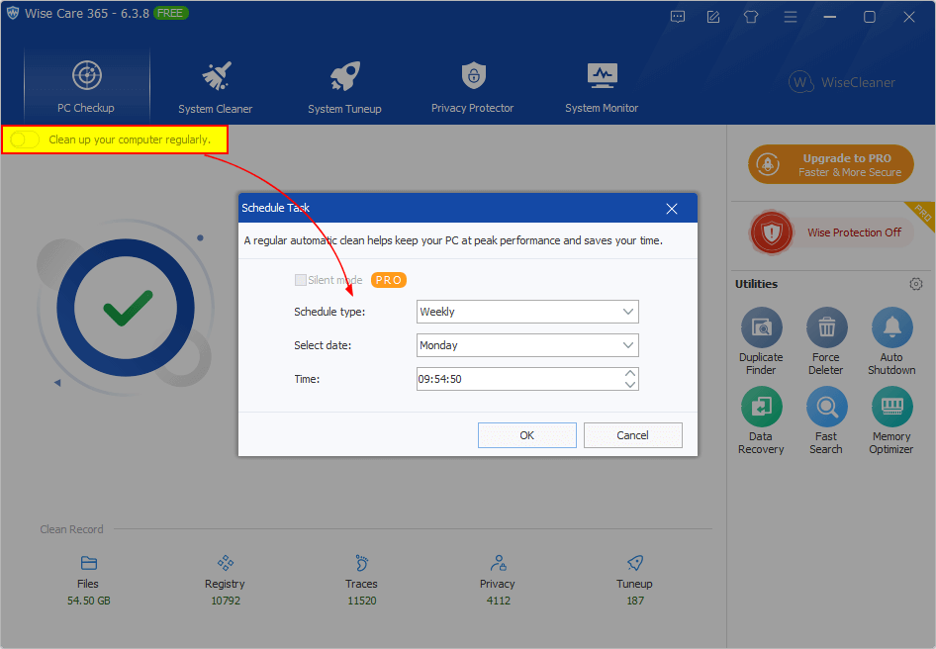
Task: Click the Upgrade to PRO button
Action: click(x=831, y=164)
